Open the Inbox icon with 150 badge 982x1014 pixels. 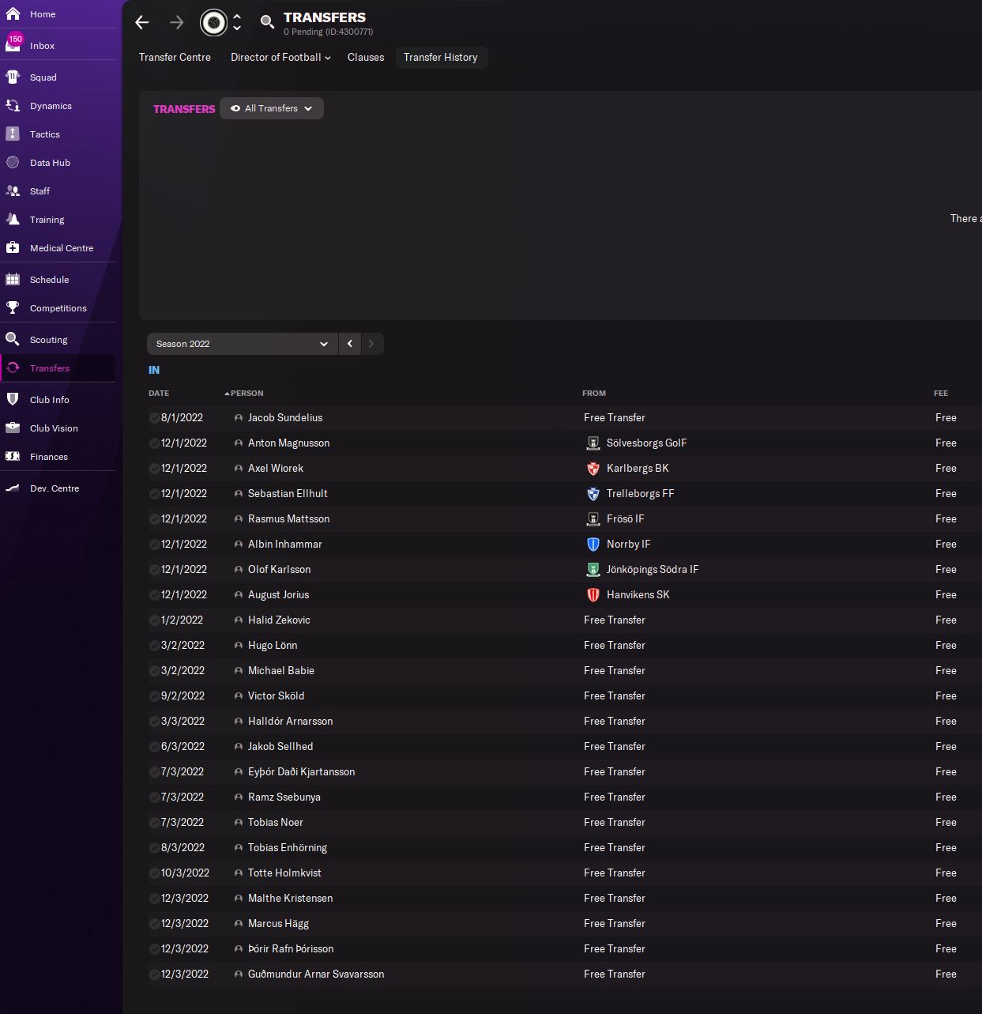point(13,44)
